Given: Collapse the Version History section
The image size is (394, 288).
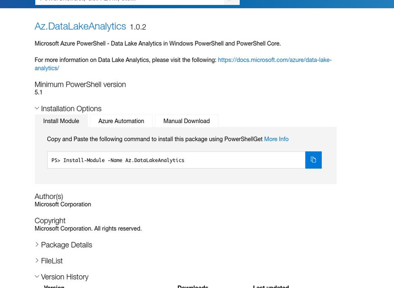Looking at the screenshot, I should coord(62,277).
